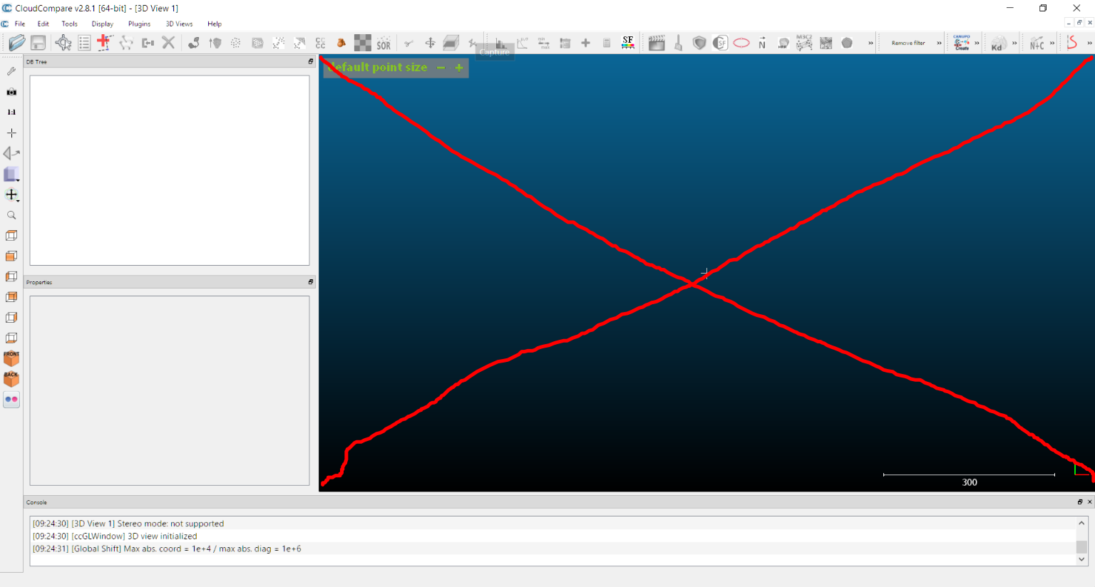Viewport: 1095px width, 587px height.
Task: Click the 1:1 zoom icon
Action: 11,112
